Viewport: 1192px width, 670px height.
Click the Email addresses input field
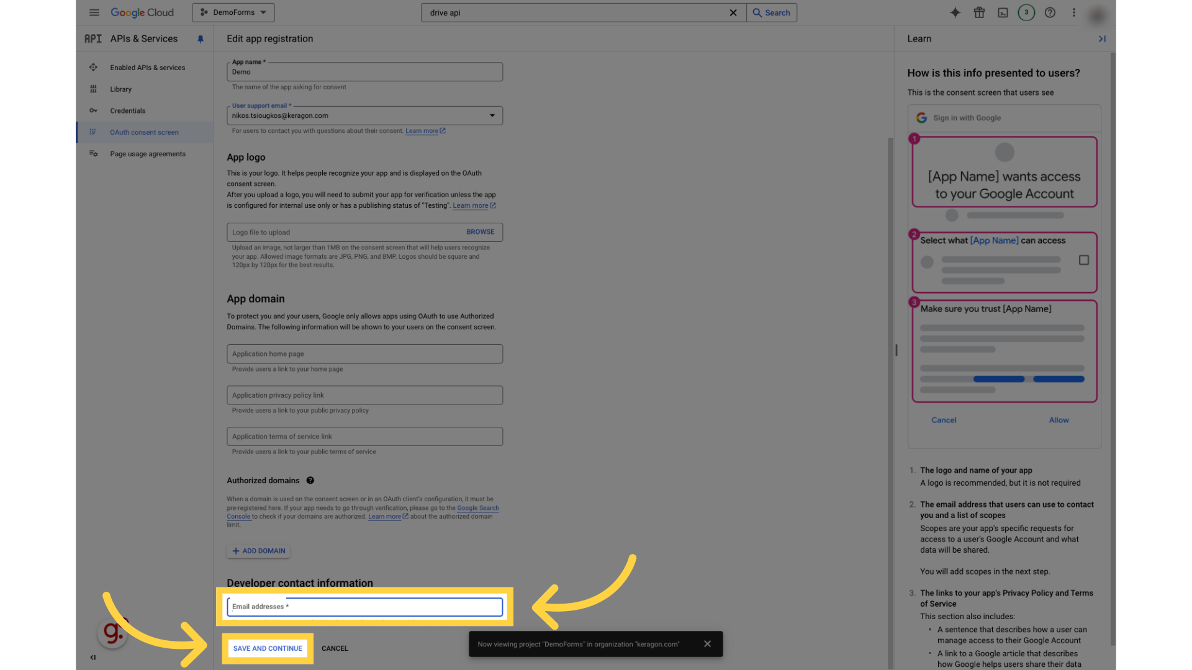pyautogui.click(x=364, y=607)
